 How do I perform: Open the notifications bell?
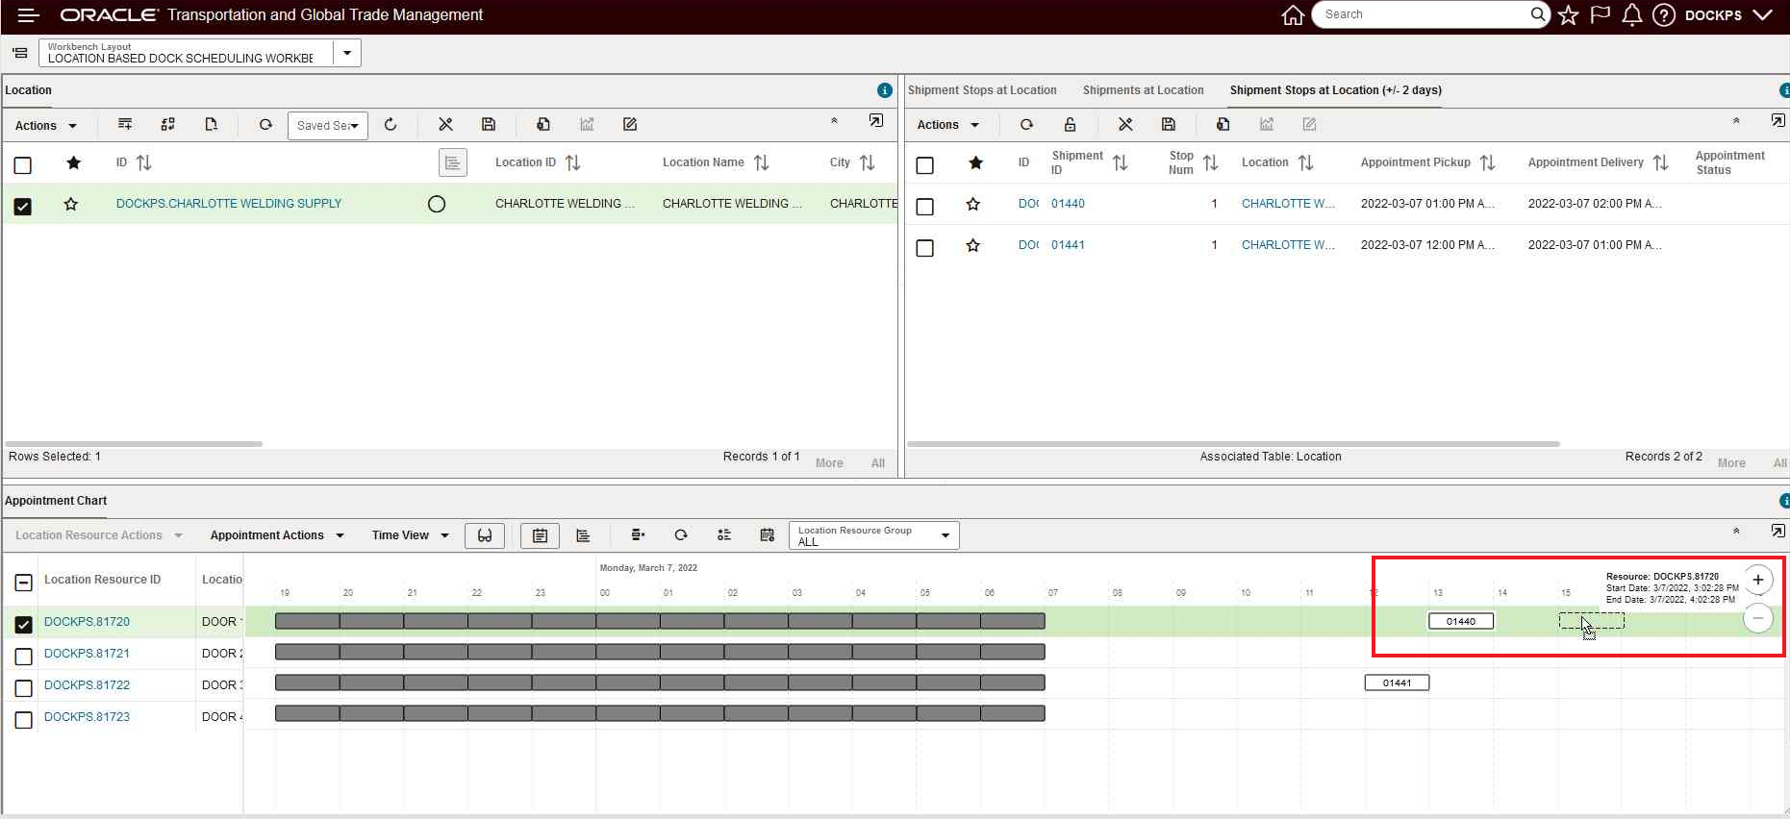(1632, 15)
